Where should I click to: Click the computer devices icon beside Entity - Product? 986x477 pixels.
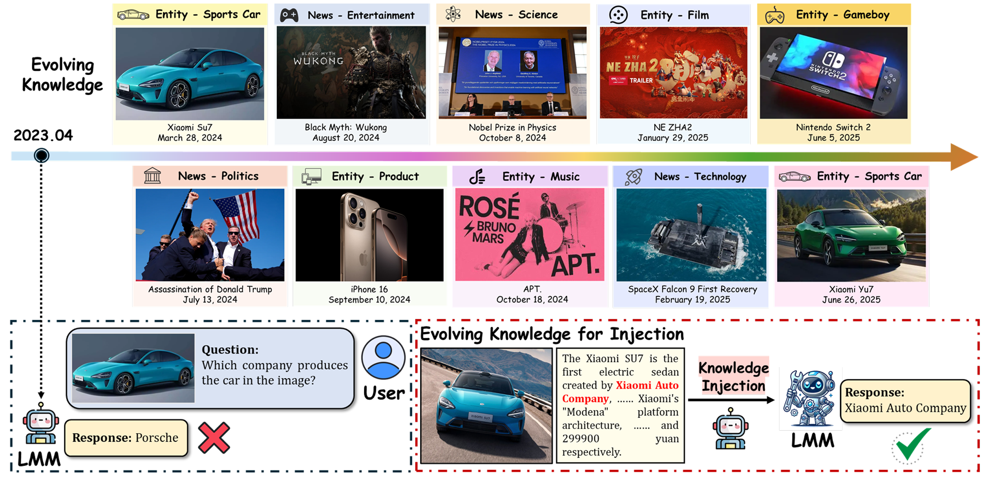click(x=311, y=177)
